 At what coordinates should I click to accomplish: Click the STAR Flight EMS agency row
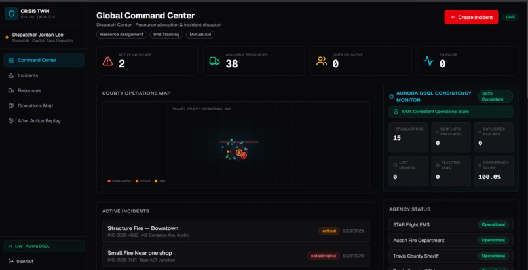[x=451, y=225]
